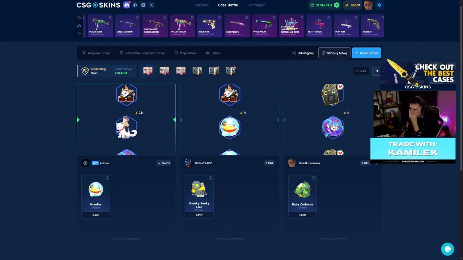Open the Kiss♥Love drop card
Image resolution: width=463 pixels, height=260 pixels.
coord(237,26)
